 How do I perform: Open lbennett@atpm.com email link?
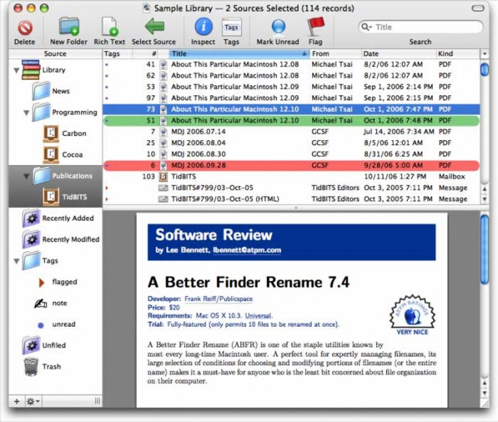pos(247,250)
